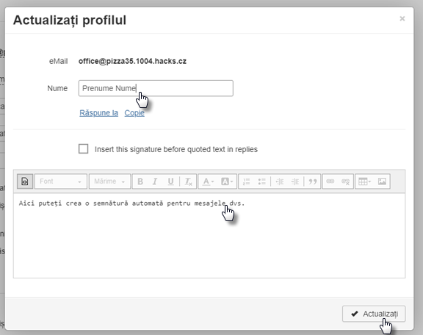Apply italic formatting in signature editor

coord(155,181)
